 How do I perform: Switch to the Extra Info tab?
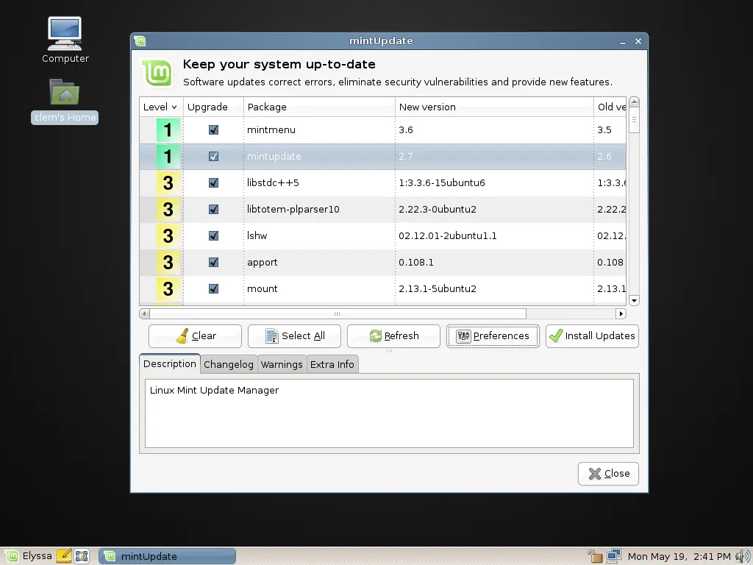coord(332,364)
